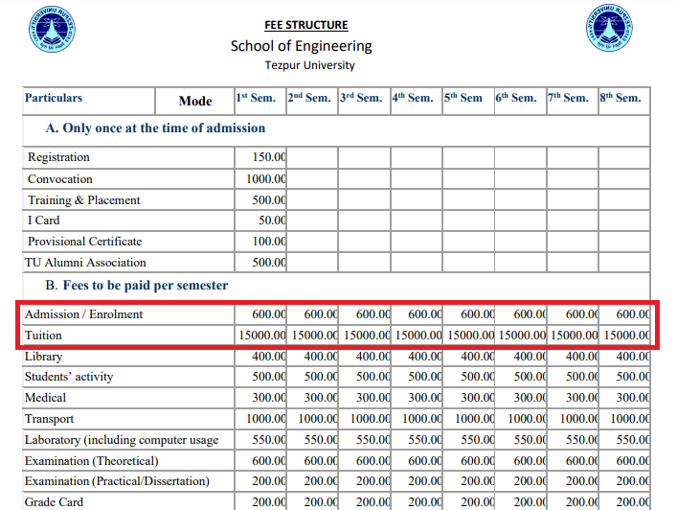Select the 4th Sem. column header
Screen dimensions: 677x510
point(413,98)
